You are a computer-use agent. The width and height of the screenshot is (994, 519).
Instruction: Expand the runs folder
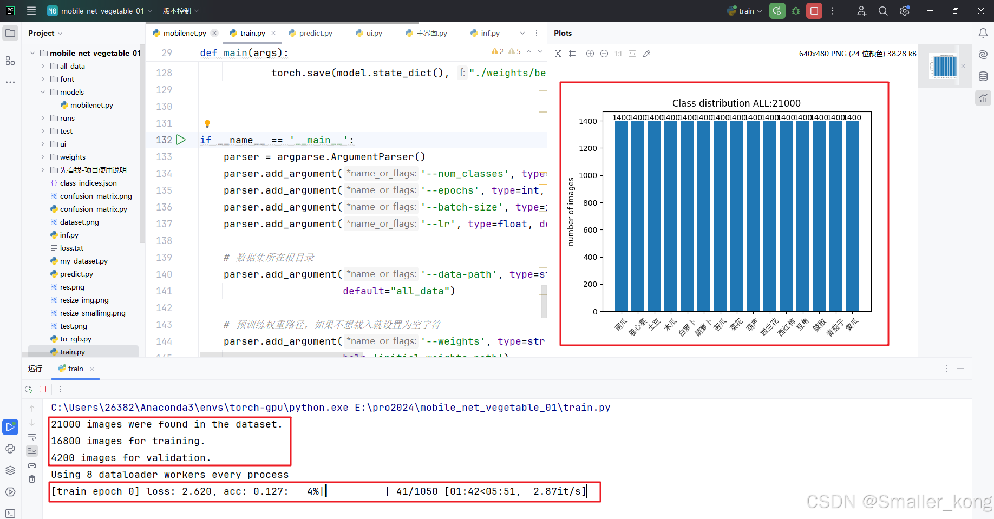(x=43, y=118)
